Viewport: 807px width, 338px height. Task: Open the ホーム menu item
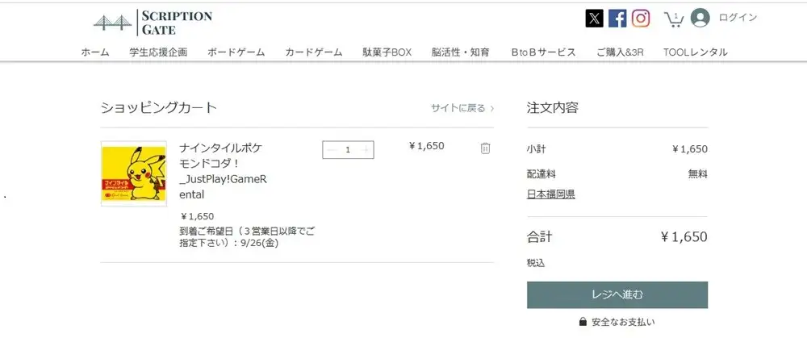click(95, 52)
